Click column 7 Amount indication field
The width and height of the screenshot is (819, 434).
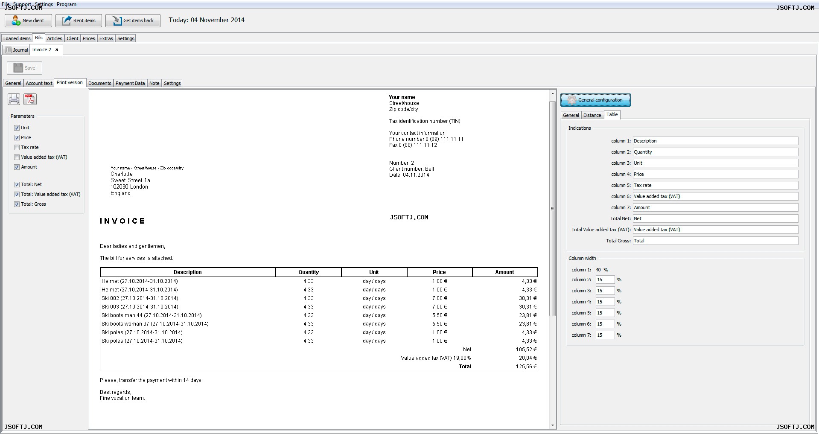(x=715, y=207)
